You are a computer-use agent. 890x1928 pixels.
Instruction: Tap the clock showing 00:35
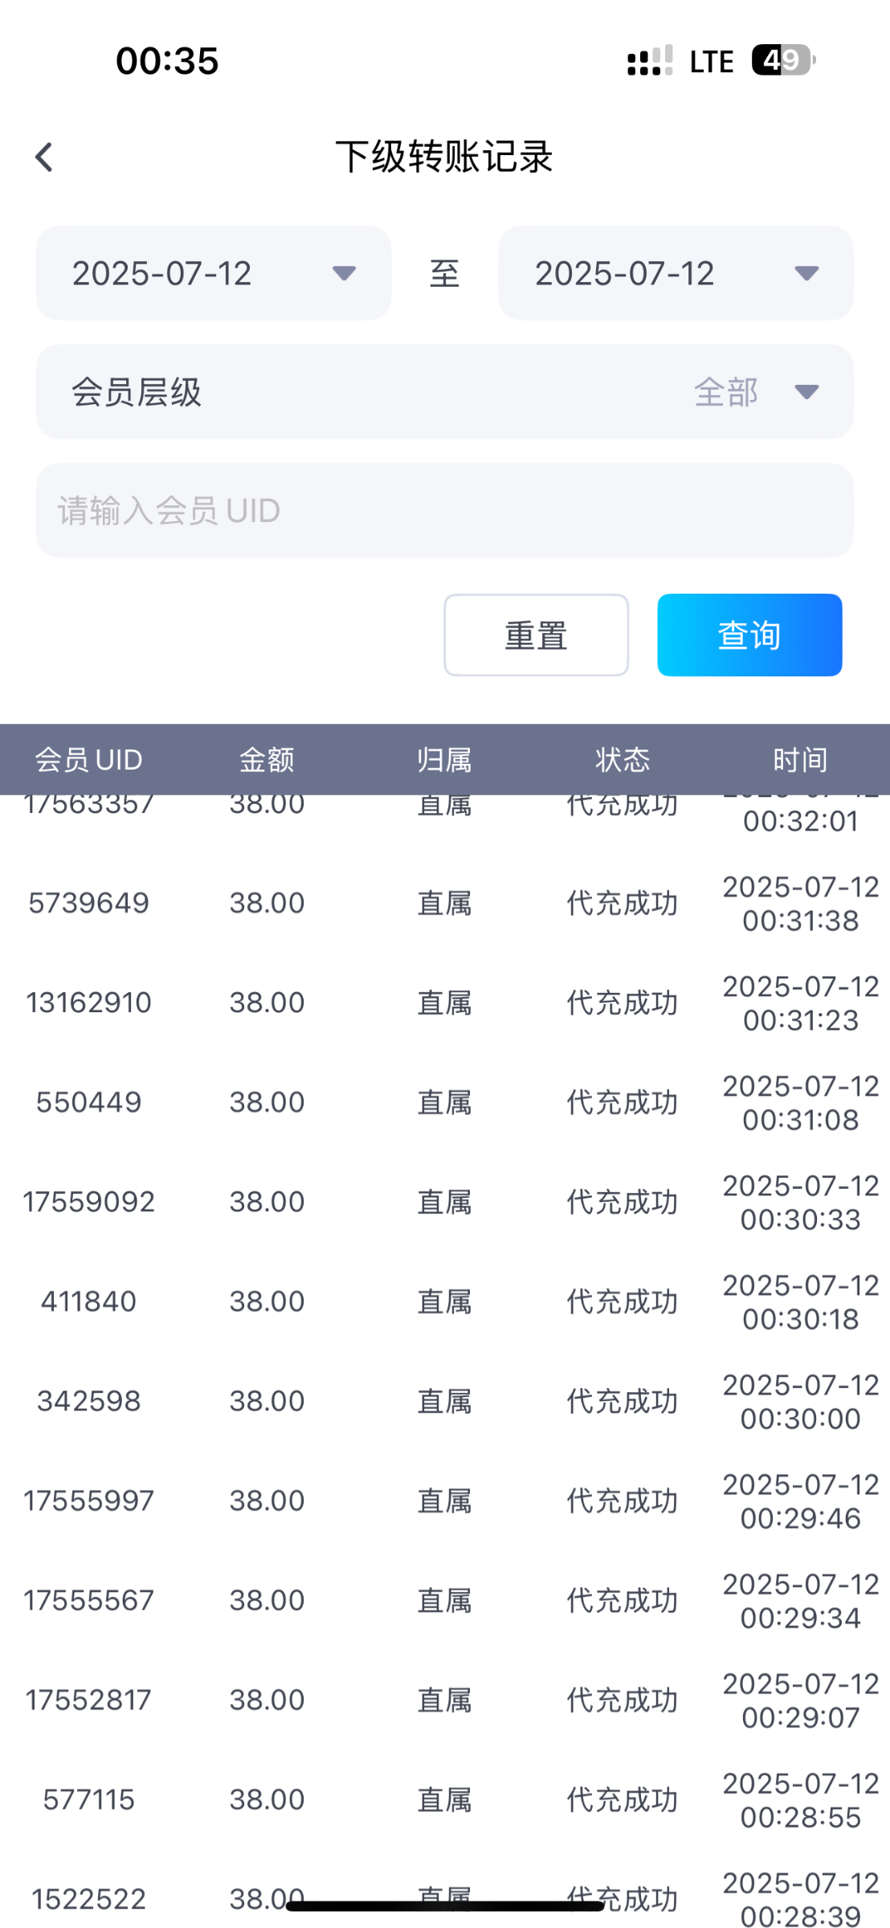tap(167, 61)
